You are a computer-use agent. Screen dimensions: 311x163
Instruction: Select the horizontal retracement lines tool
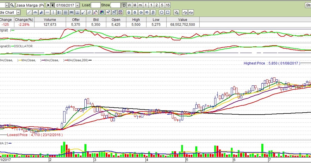72,13
